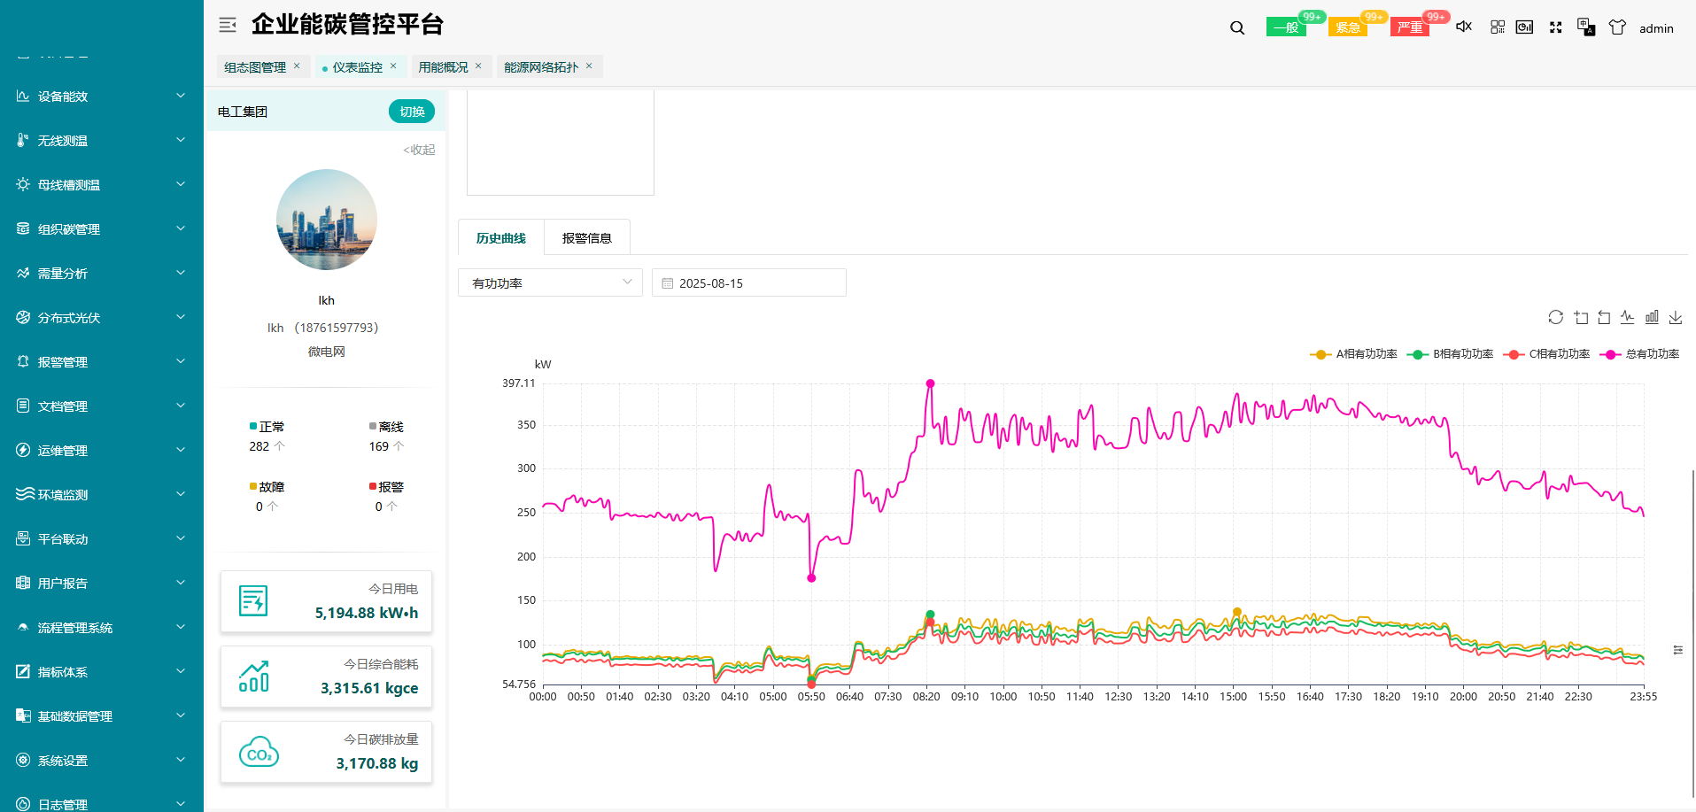Click the search magnifier icon in header
This screenshot has height=812, width=1696.
pos(1237,28)
